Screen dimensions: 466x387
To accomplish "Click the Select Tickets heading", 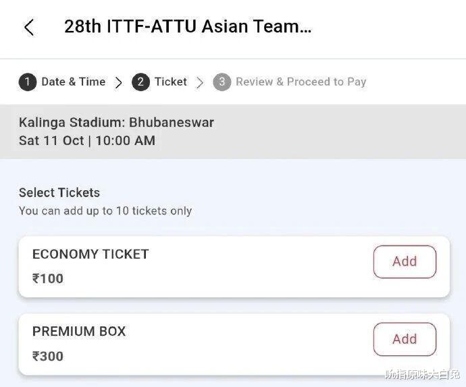I will tap(59, 193).
